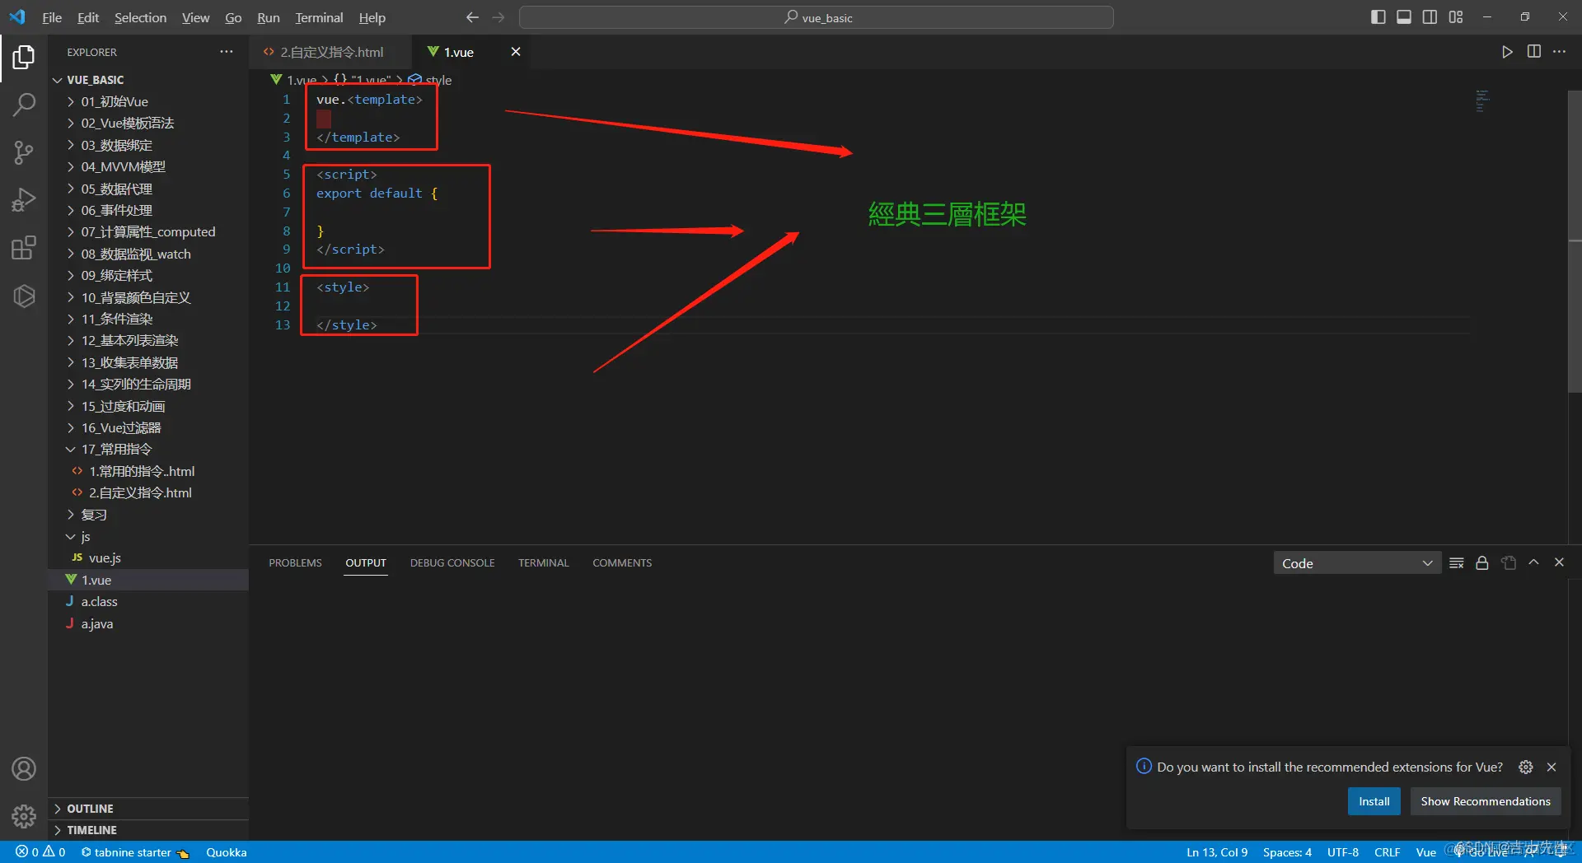Open 1.常用的指令..html file
The image size is (1582, 863).
(148, 471)
